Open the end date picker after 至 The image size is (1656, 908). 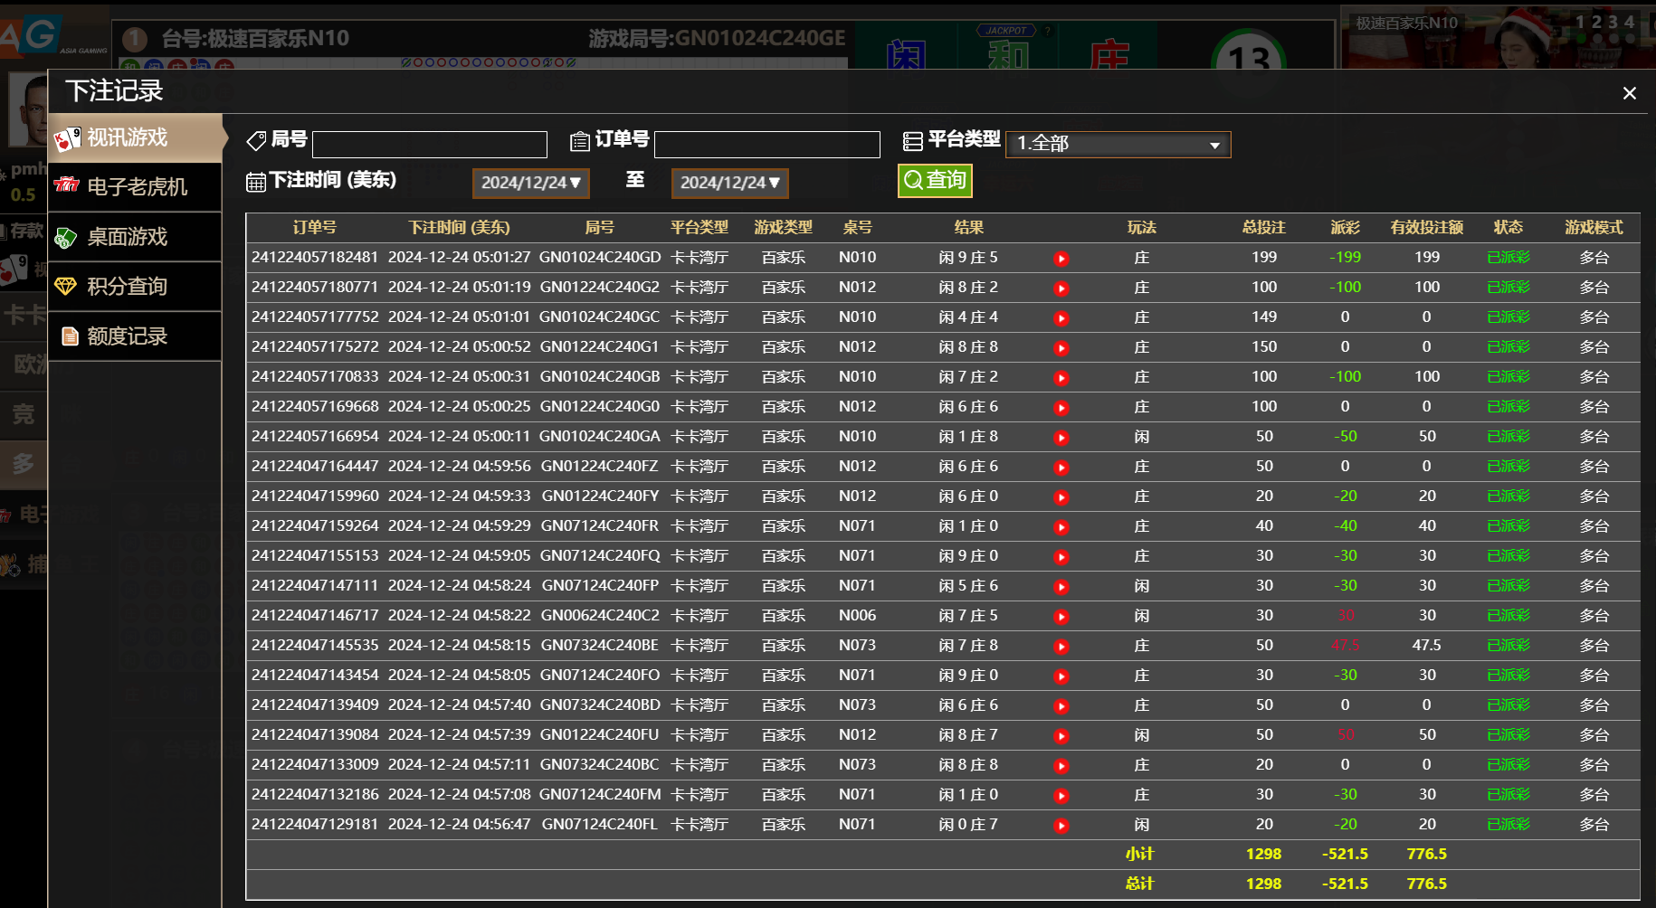(729, 183)
